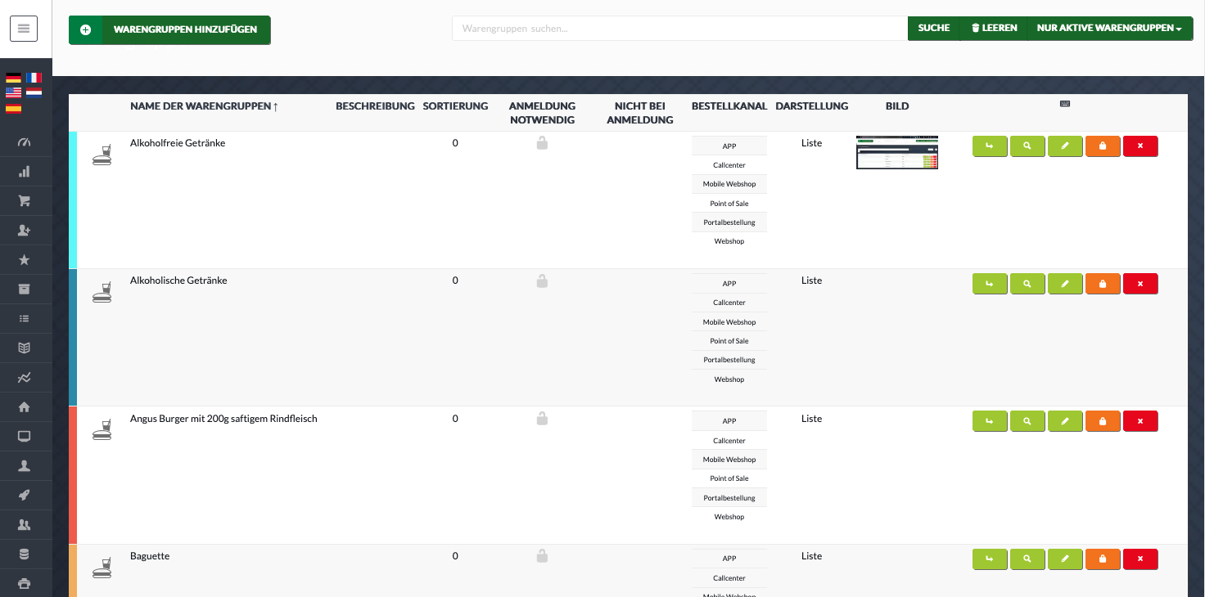The image size is (1205, 597).
Task: Open shopping cart sidebar icon
Action: (x=24, y=201)
